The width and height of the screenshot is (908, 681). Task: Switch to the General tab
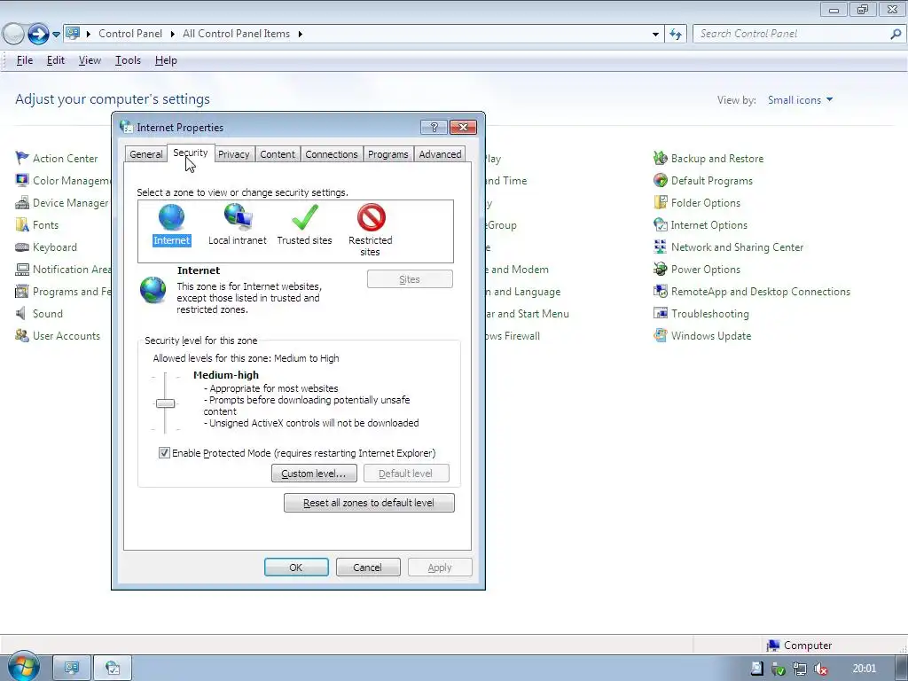pyautogui.click(x=146, y=154)
